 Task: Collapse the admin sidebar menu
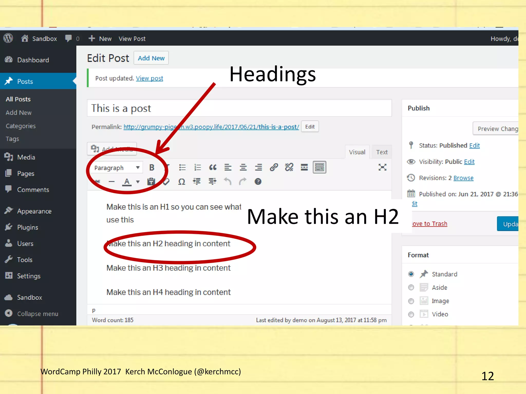pos(37,313)
